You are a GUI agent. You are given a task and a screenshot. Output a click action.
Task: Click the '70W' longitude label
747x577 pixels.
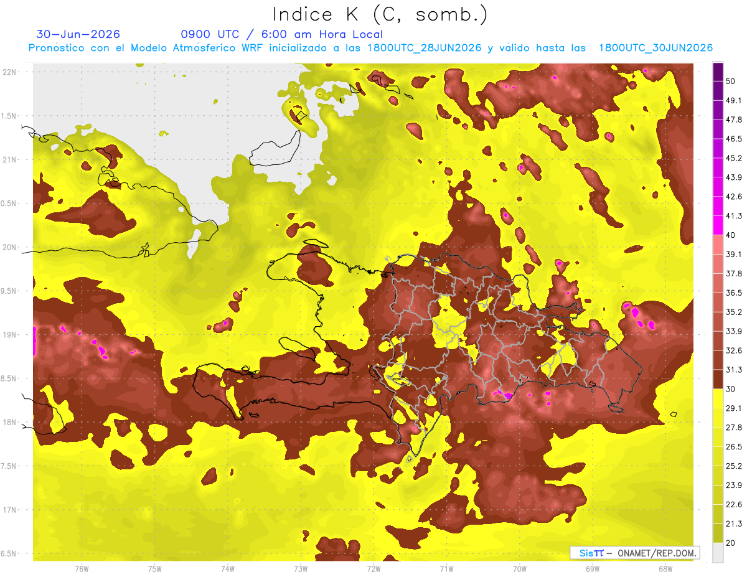(519, 568)
